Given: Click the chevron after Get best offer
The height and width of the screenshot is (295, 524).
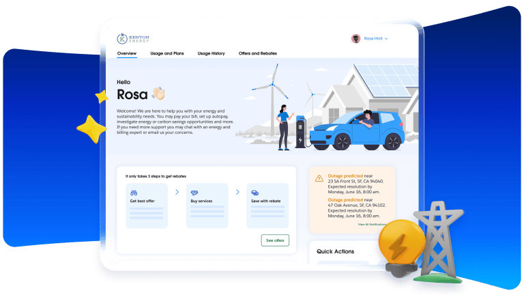Looking at the screenshot, I should tap(177, 192).
